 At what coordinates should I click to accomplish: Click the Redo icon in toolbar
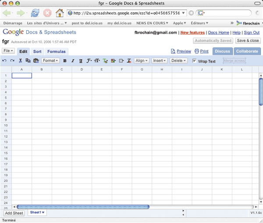(12, 61)
